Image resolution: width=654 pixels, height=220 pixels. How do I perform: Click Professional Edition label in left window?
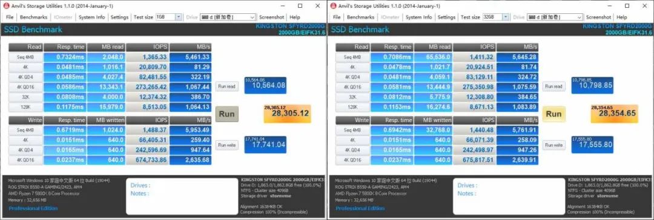33,208
